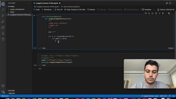This screenshot has width=176, height=99.
Task: Split the editor to the right
Action: point(170,3)
